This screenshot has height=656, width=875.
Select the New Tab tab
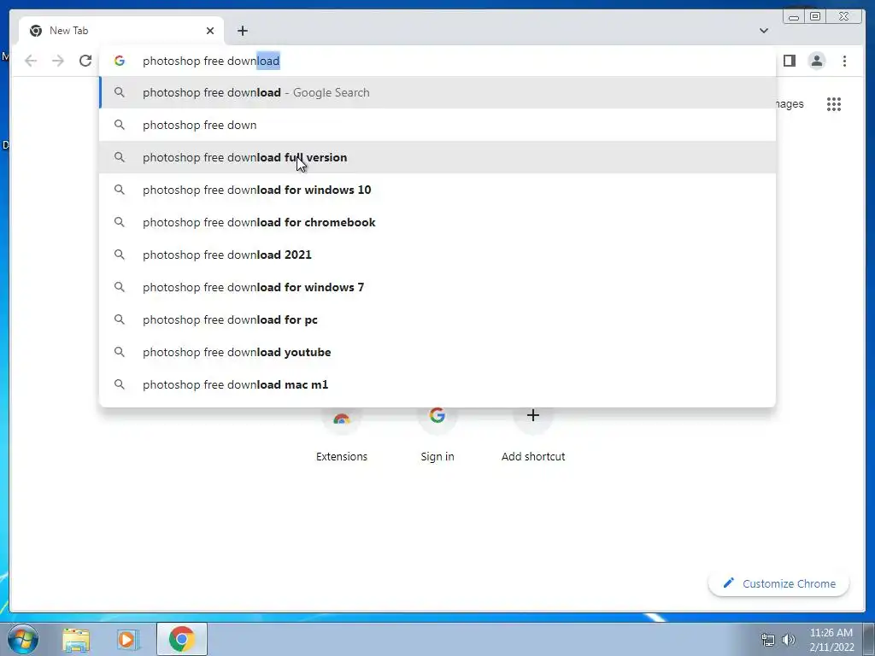(121, 31)
